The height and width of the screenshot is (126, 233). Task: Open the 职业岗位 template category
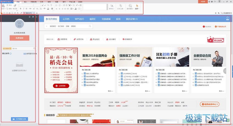tap(95, 39)
